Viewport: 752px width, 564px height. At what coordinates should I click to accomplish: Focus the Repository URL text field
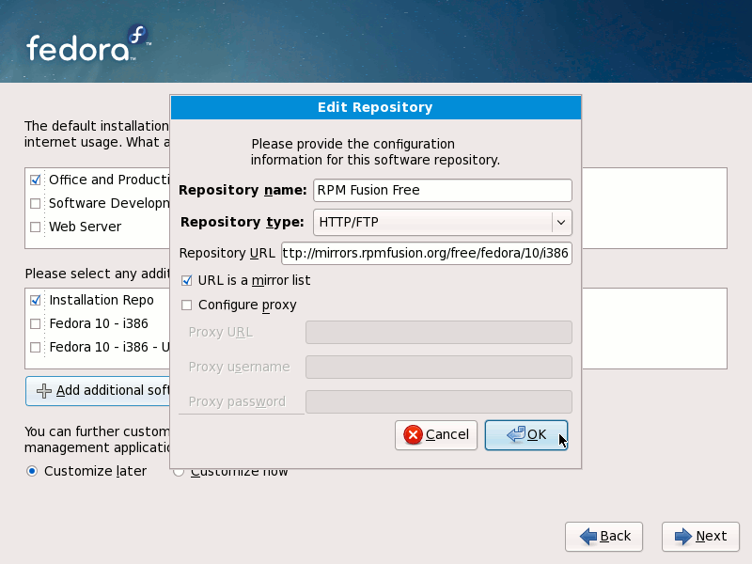click(427, 253)
